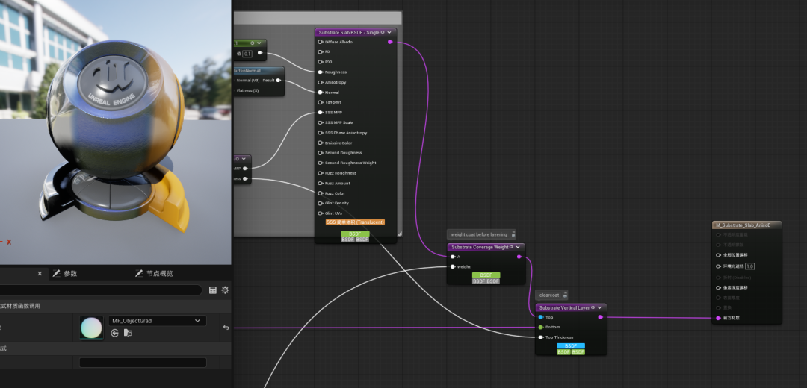Screen dimensions: 807x388
Task: Edit the 0.1 constant value field
Action: point(247,54)
